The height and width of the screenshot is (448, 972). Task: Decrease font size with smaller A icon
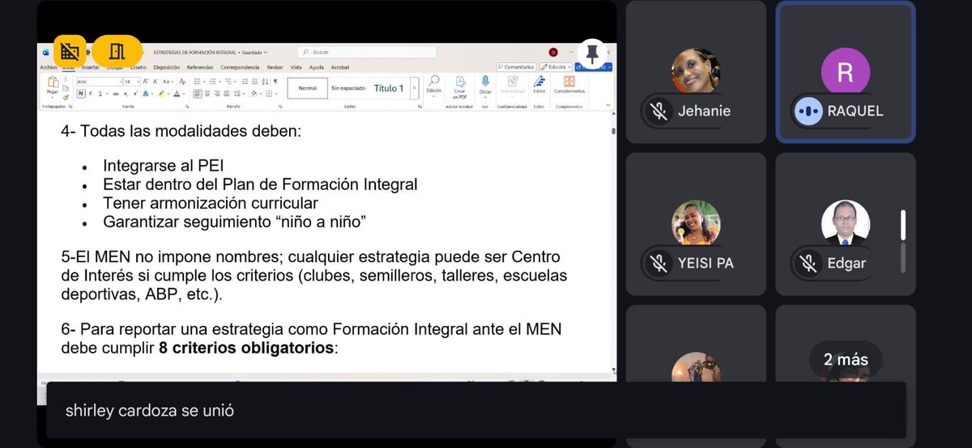click(x=156, y=82)
